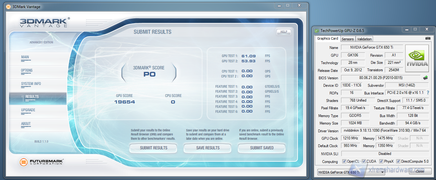Switch to the Validation tab
The height and width of the screenshot is (180, 436).
point(364,39)
